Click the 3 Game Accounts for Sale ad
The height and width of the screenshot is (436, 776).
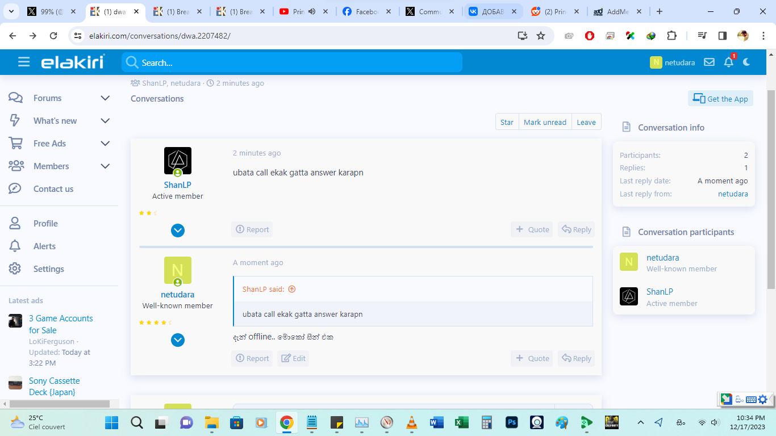coord(61,324)
